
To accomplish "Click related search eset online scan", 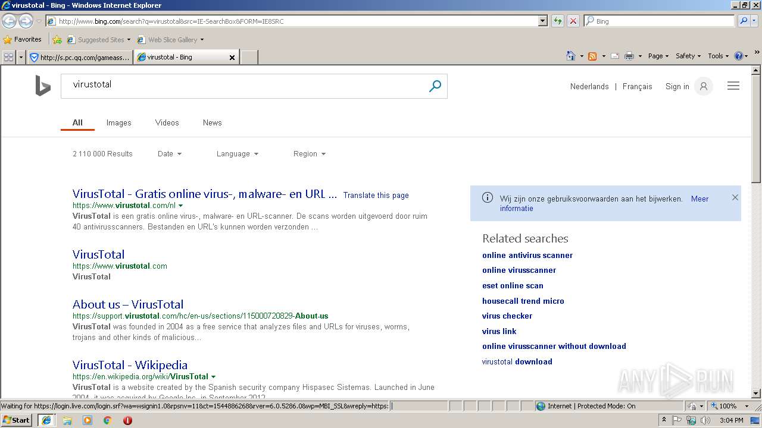I will (513, 285).
